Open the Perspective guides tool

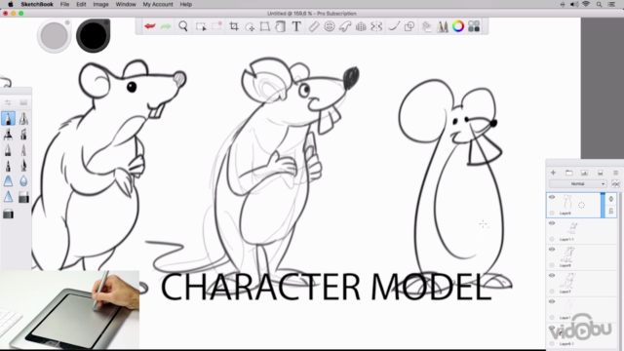[x=361, y=26]
